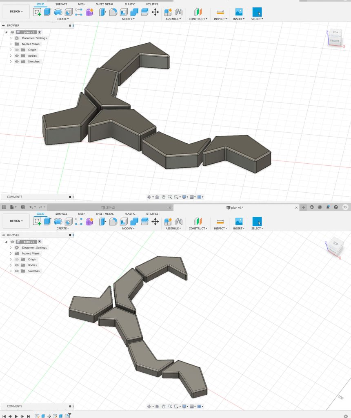Switch to the 2차 v2 document tab
This screenshot has height=418, width=351.
point(110,207)
